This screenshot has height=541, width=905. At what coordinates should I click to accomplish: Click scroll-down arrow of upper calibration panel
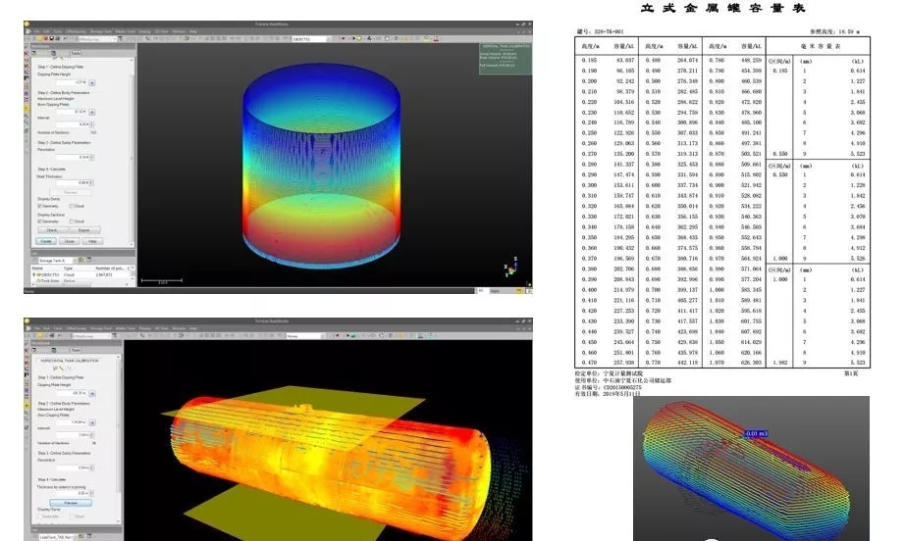click(132, 244)
